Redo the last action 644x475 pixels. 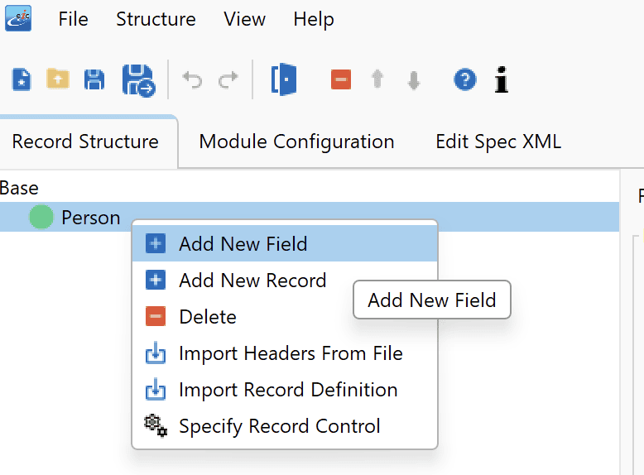tap(228, 79)
